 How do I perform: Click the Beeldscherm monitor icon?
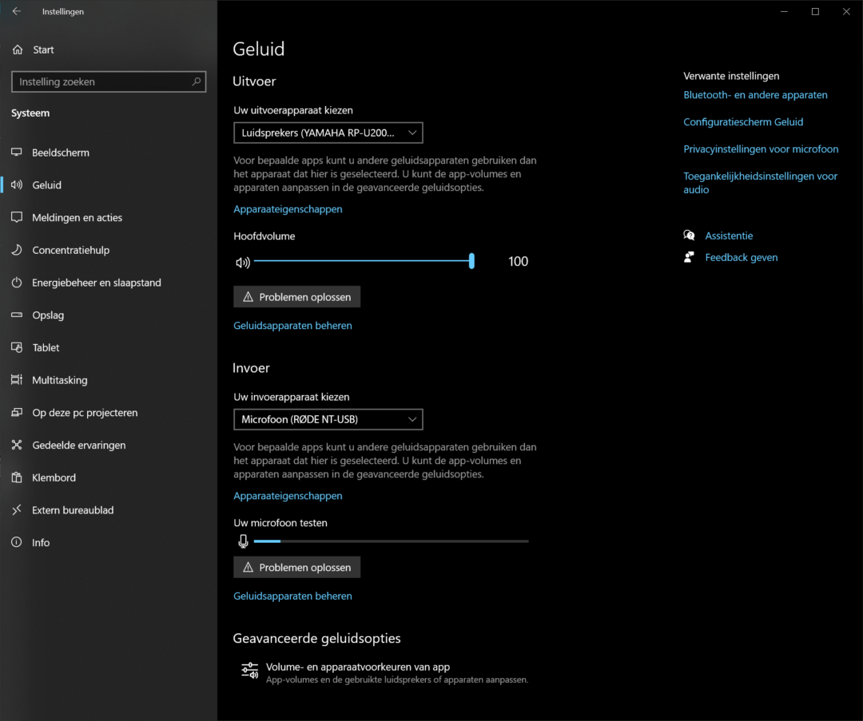[x=17, y=153]
